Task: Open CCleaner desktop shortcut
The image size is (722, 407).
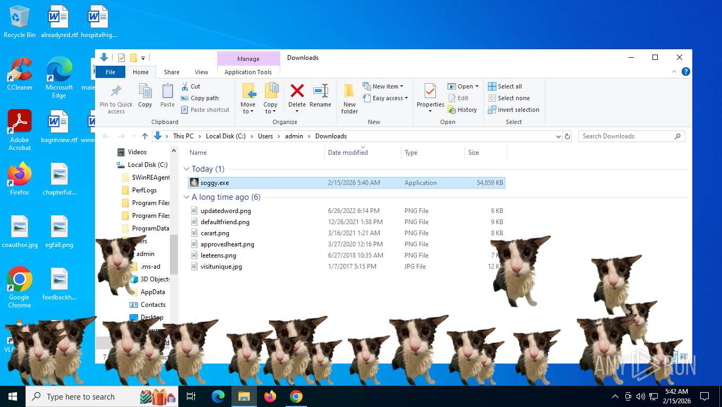Action: tap(20, 74)
